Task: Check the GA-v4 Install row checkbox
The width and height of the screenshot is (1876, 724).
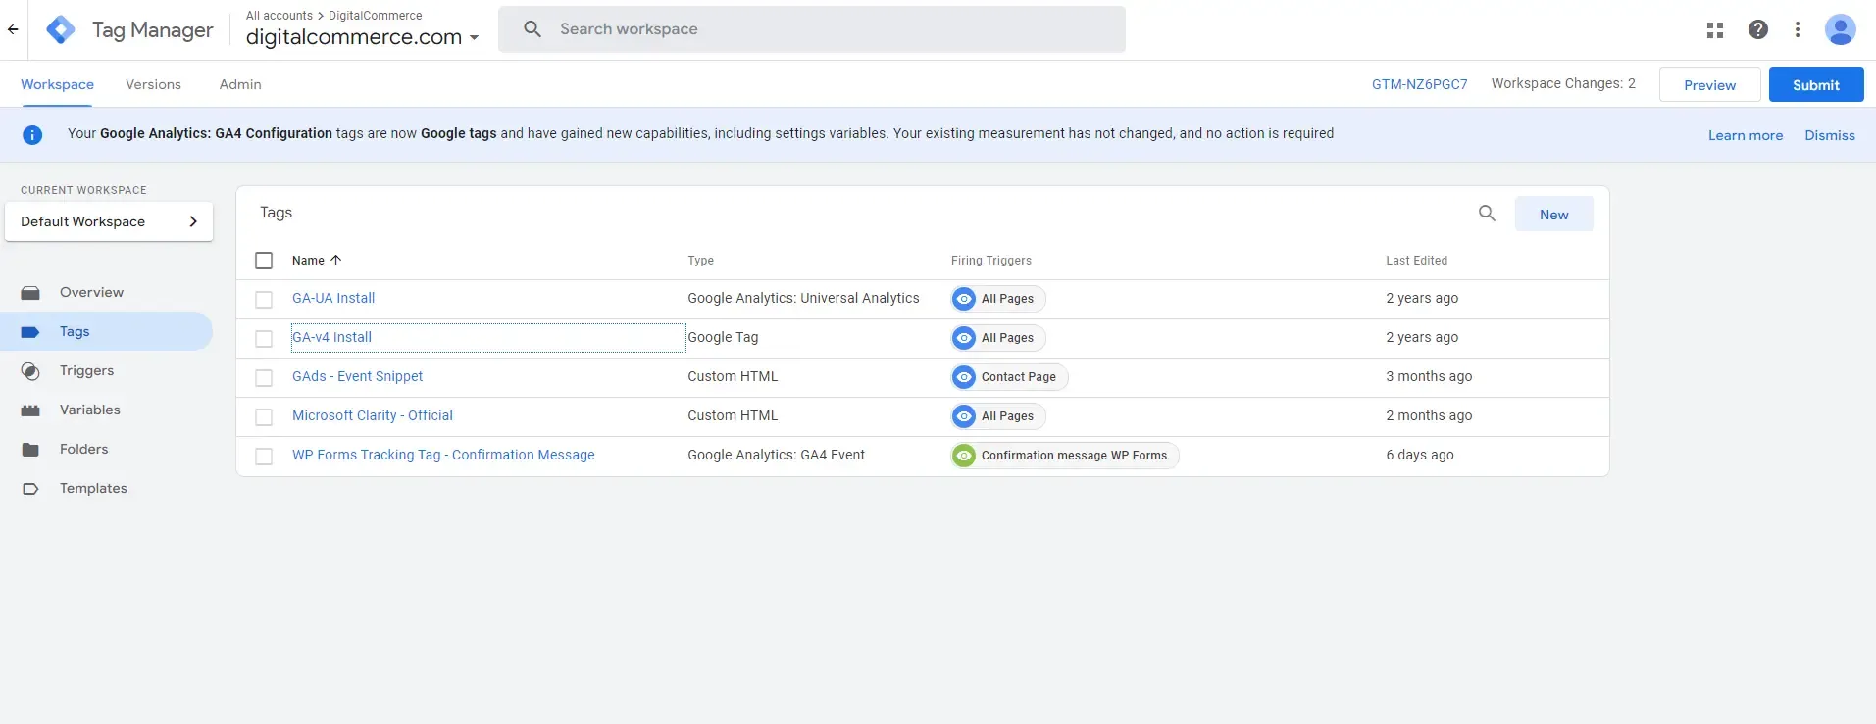Action: click(264, 339)
